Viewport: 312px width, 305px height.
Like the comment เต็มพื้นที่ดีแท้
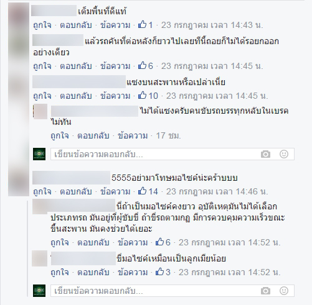coord(42,25)
